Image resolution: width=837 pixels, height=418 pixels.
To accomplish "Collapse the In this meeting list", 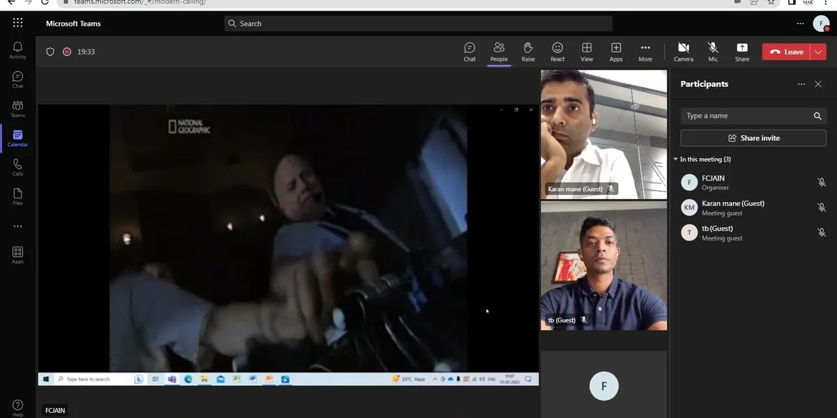I will pos(675,160).
